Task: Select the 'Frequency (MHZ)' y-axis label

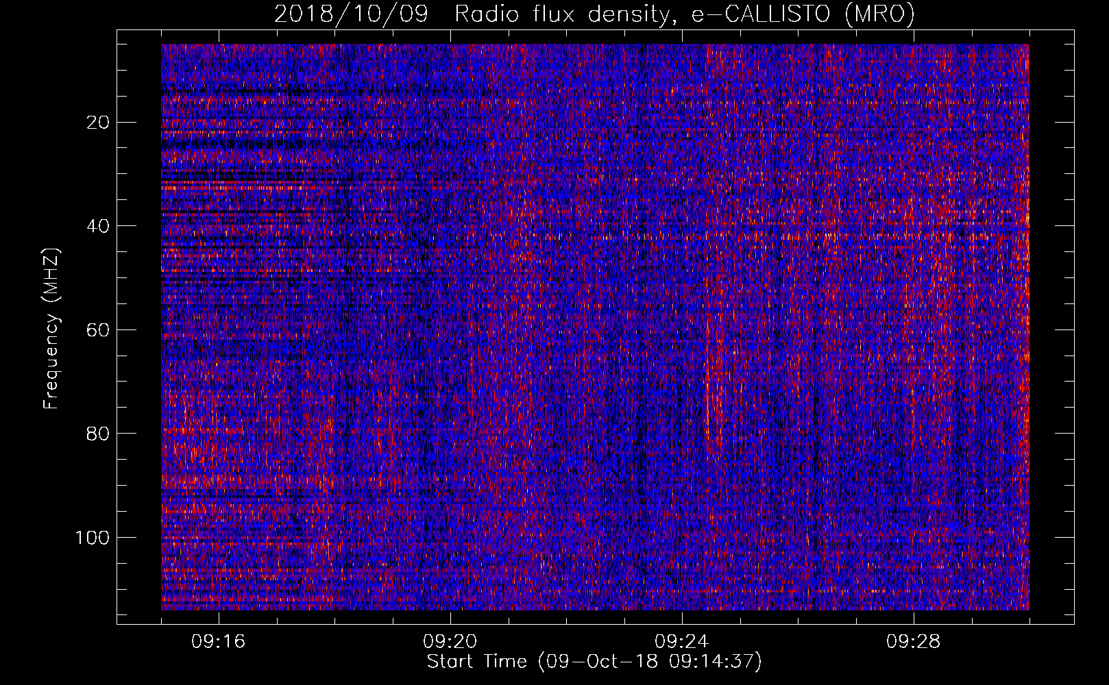Action: click(x=51, y=329)
